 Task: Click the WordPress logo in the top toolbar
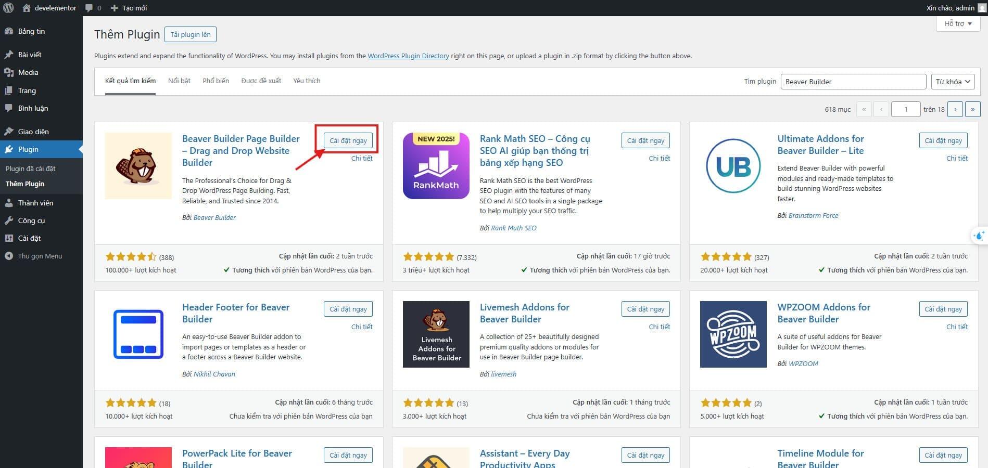(8, 8)
